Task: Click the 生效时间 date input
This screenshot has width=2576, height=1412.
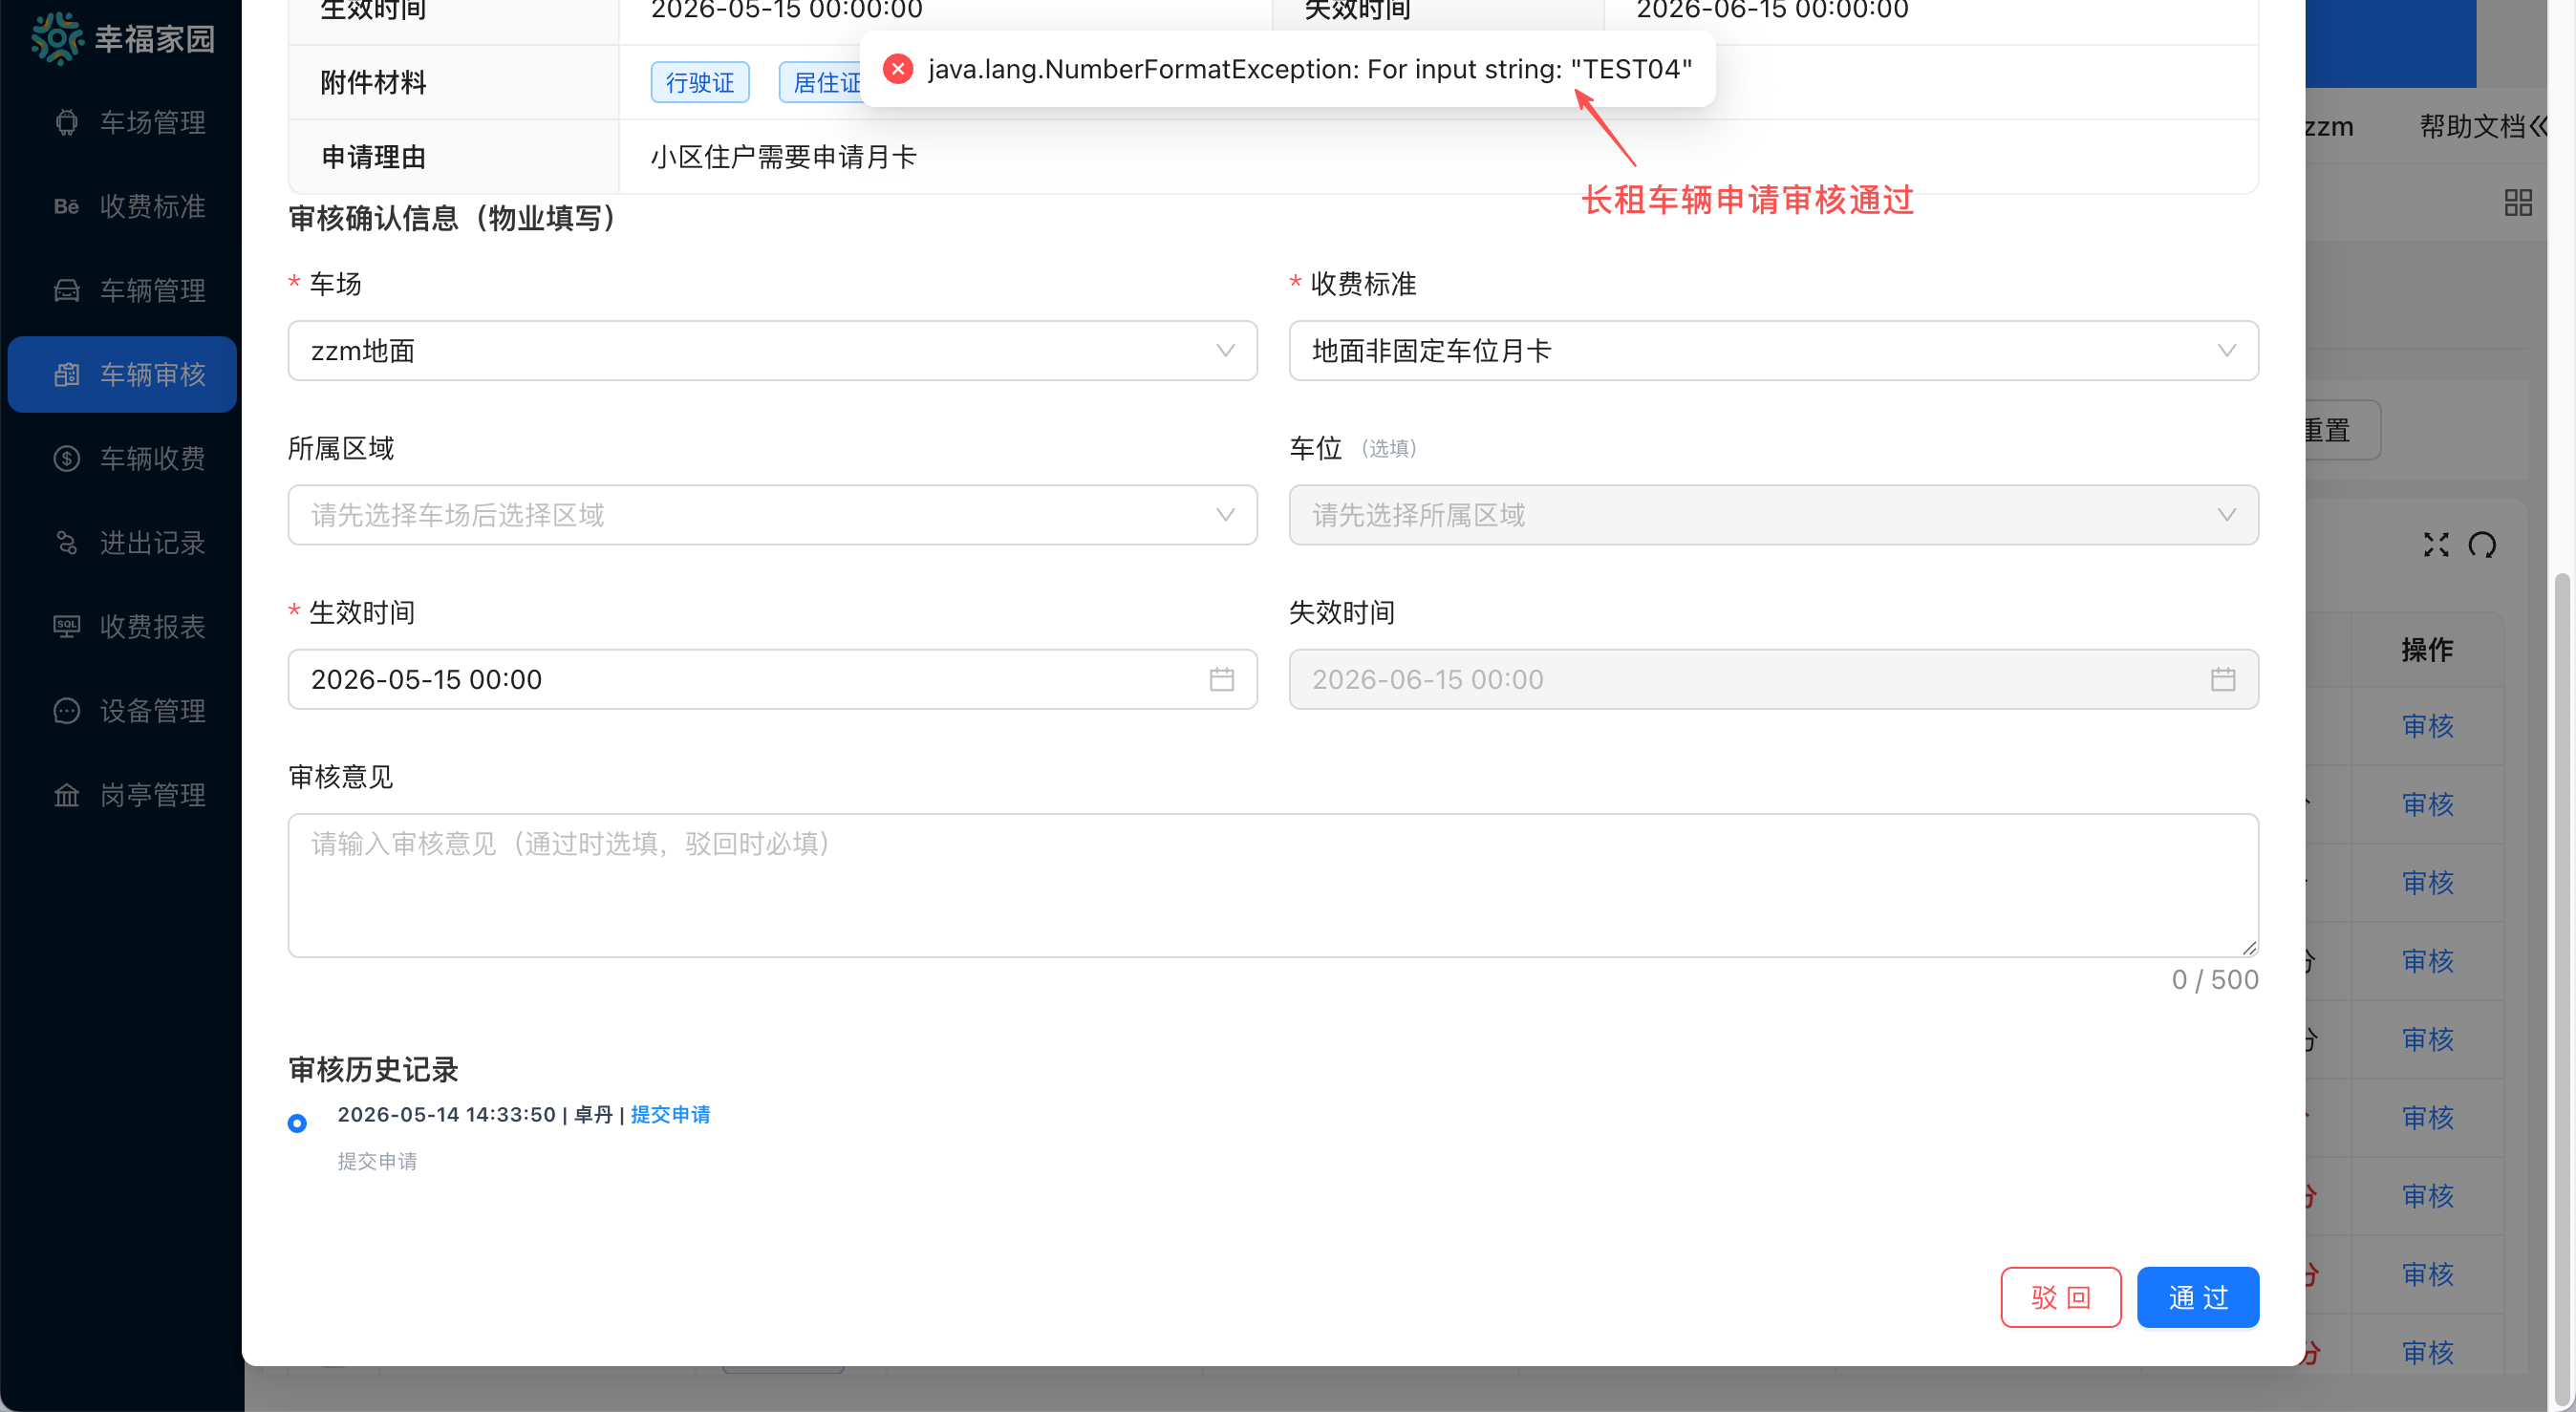Action: [772, 679]
